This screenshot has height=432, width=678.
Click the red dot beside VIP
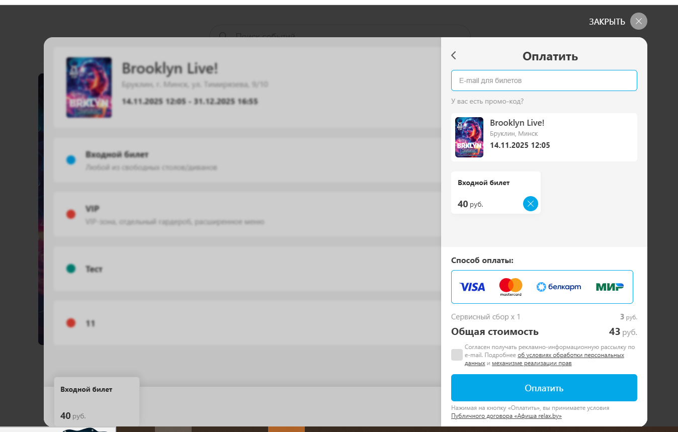[71, 214]
